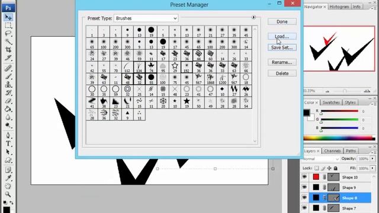Select the Eyedropper tool
This screenshot has height=213, width=379.
pyautogui.click(x=8, y=178)
